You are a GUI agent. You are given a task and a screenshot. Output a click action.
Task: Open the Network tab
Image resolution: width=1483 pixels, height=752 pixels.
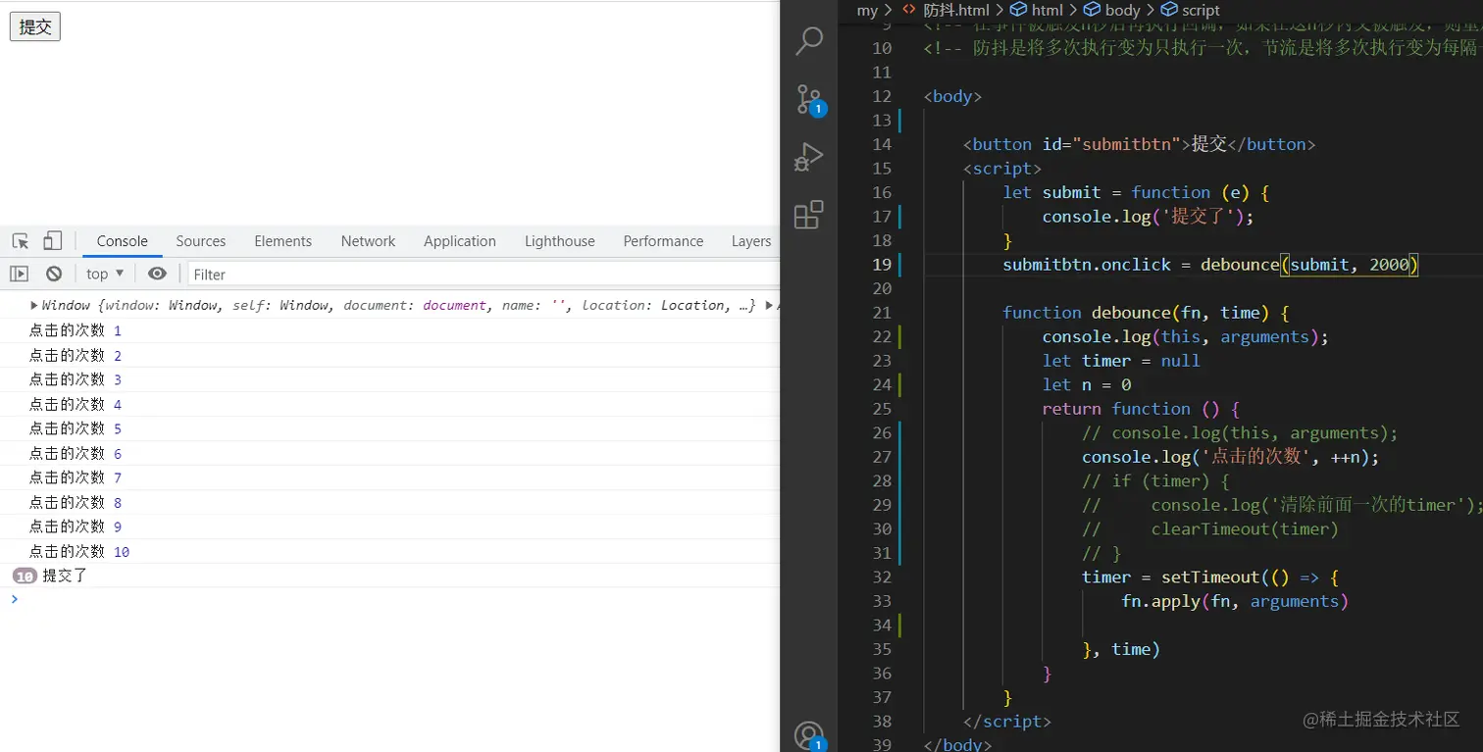coord(369,241)
